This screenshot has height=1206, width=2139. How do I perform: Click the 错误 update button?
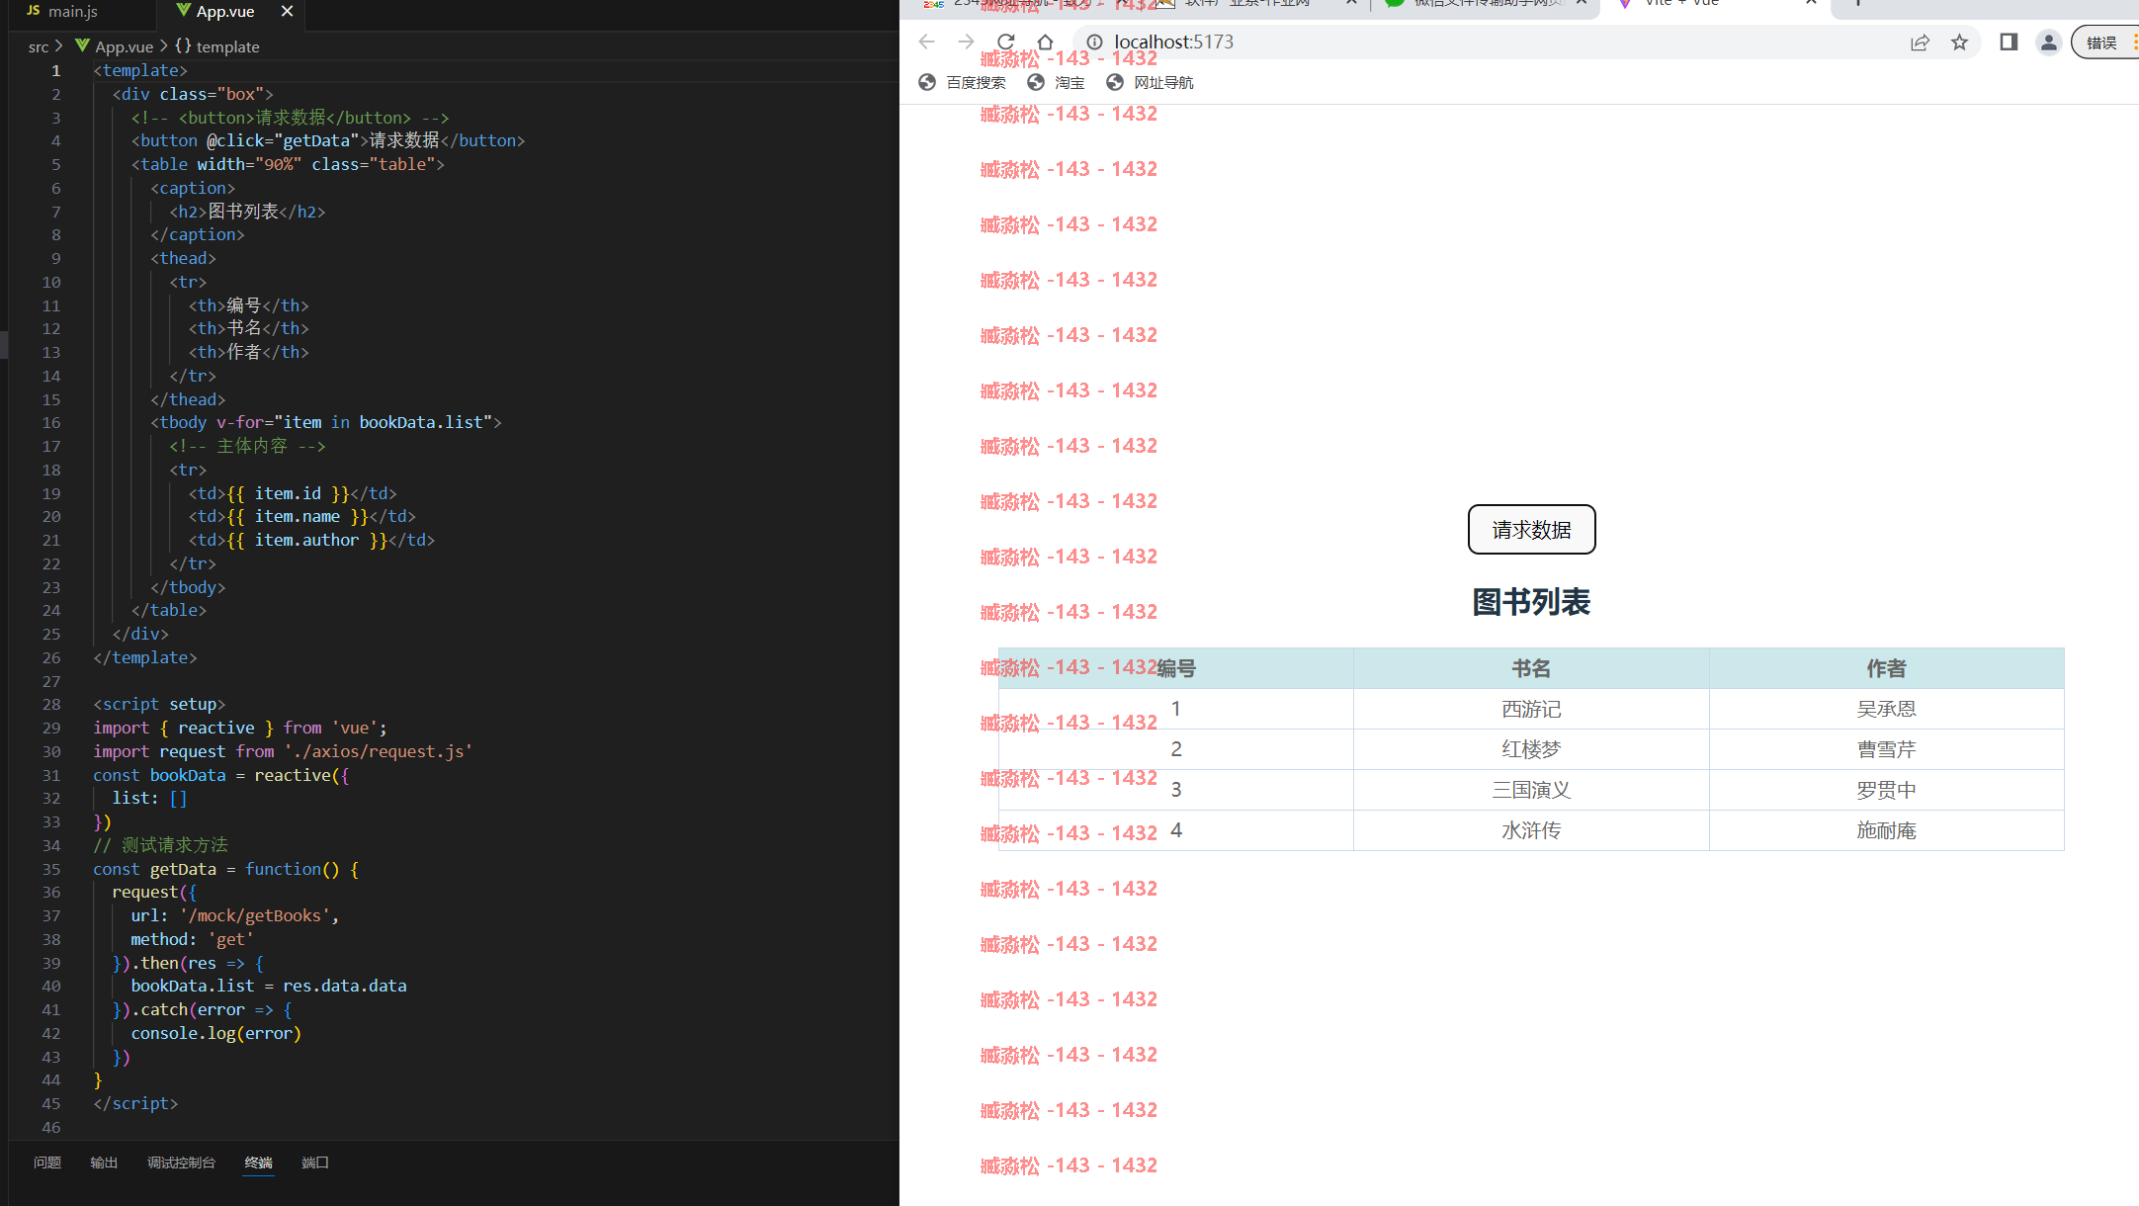pos(2103,42)
